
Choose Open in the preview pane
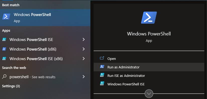[149, 59]
